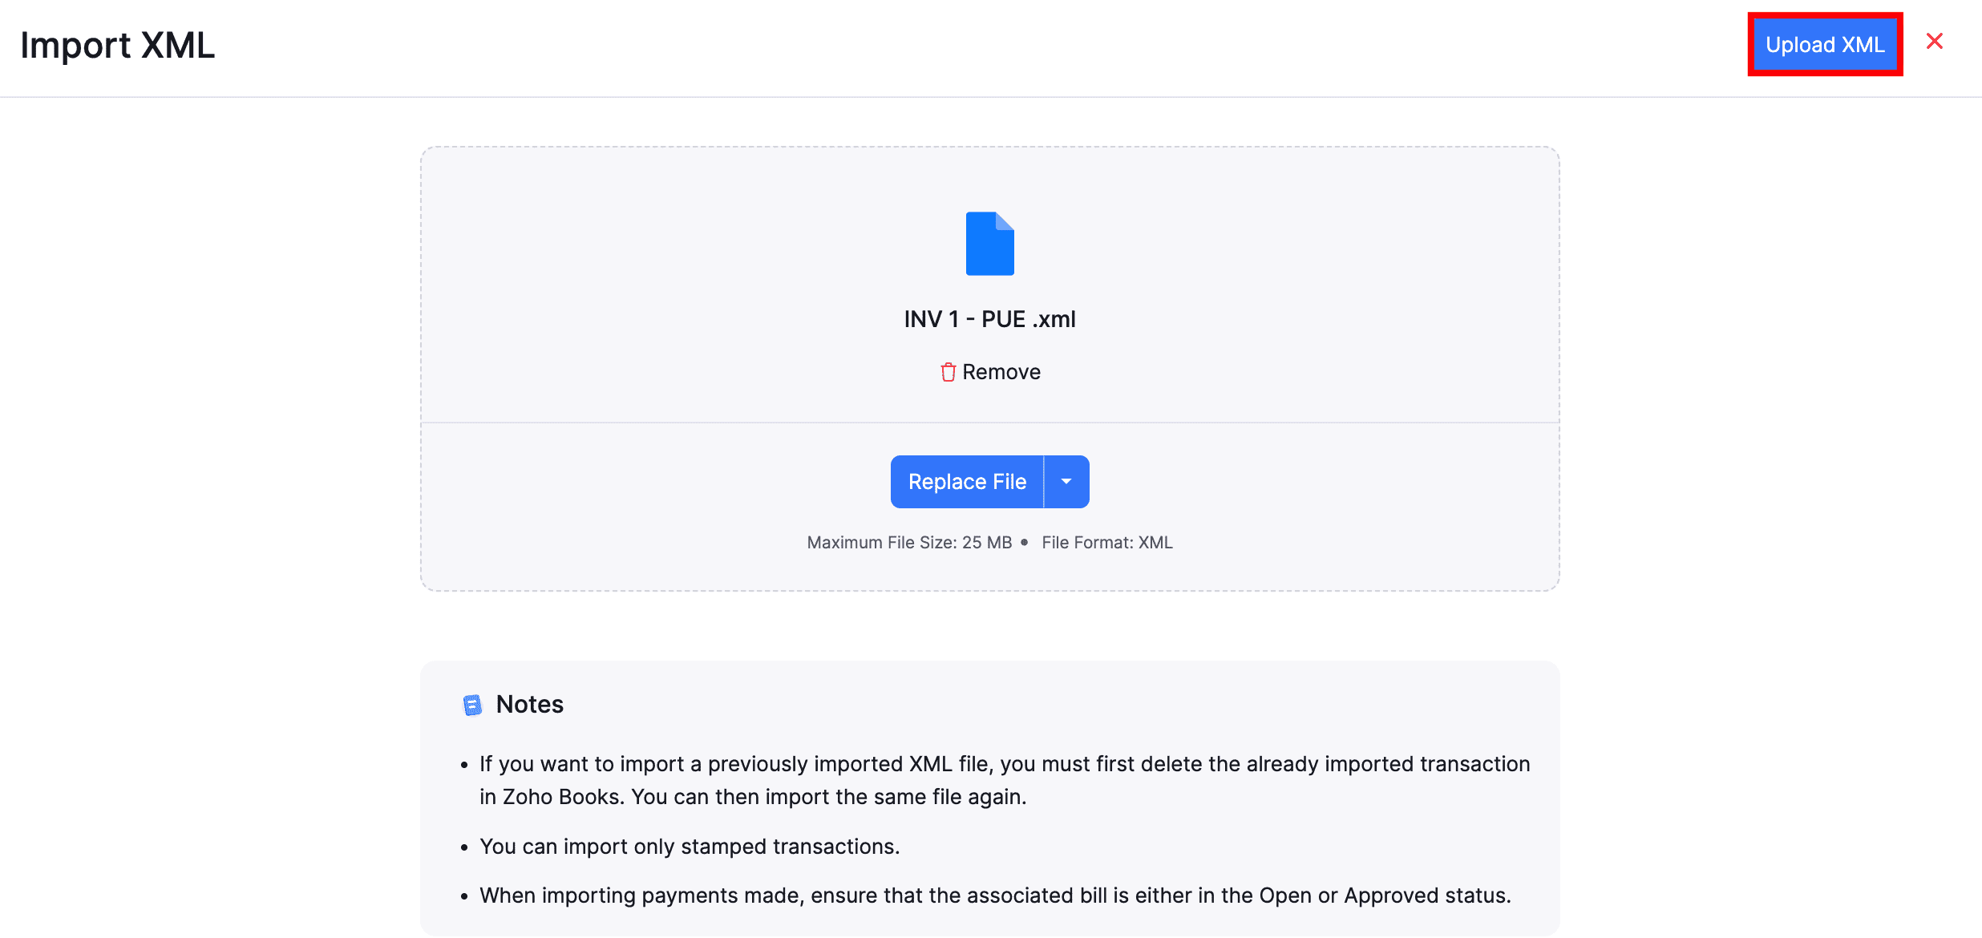Click the divider line inside the upload box
The width and height of the screenshot is (1982, 938).
[722, 423]
